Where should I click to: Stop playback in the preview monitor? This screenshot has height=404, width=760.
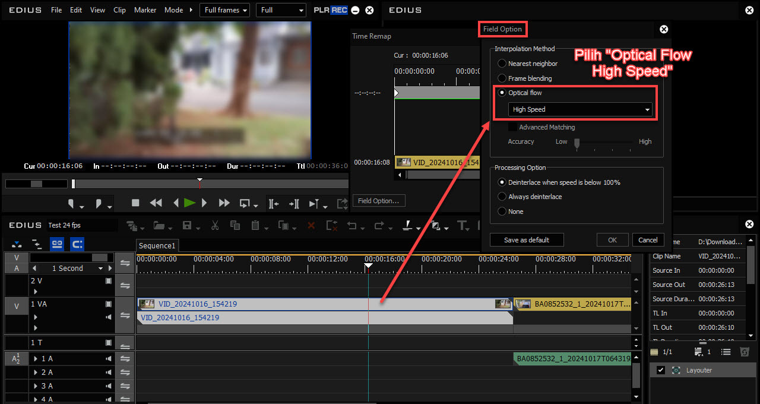pos(135,203)
